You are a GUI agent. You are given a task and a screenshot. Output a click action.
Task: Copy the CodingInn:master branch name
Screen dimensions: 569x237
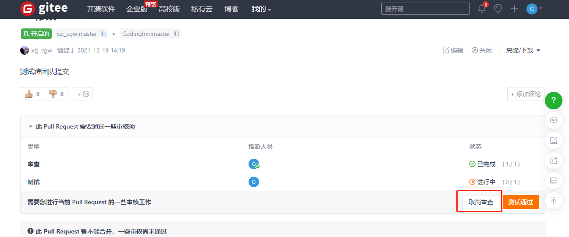(x=177, y=34)
